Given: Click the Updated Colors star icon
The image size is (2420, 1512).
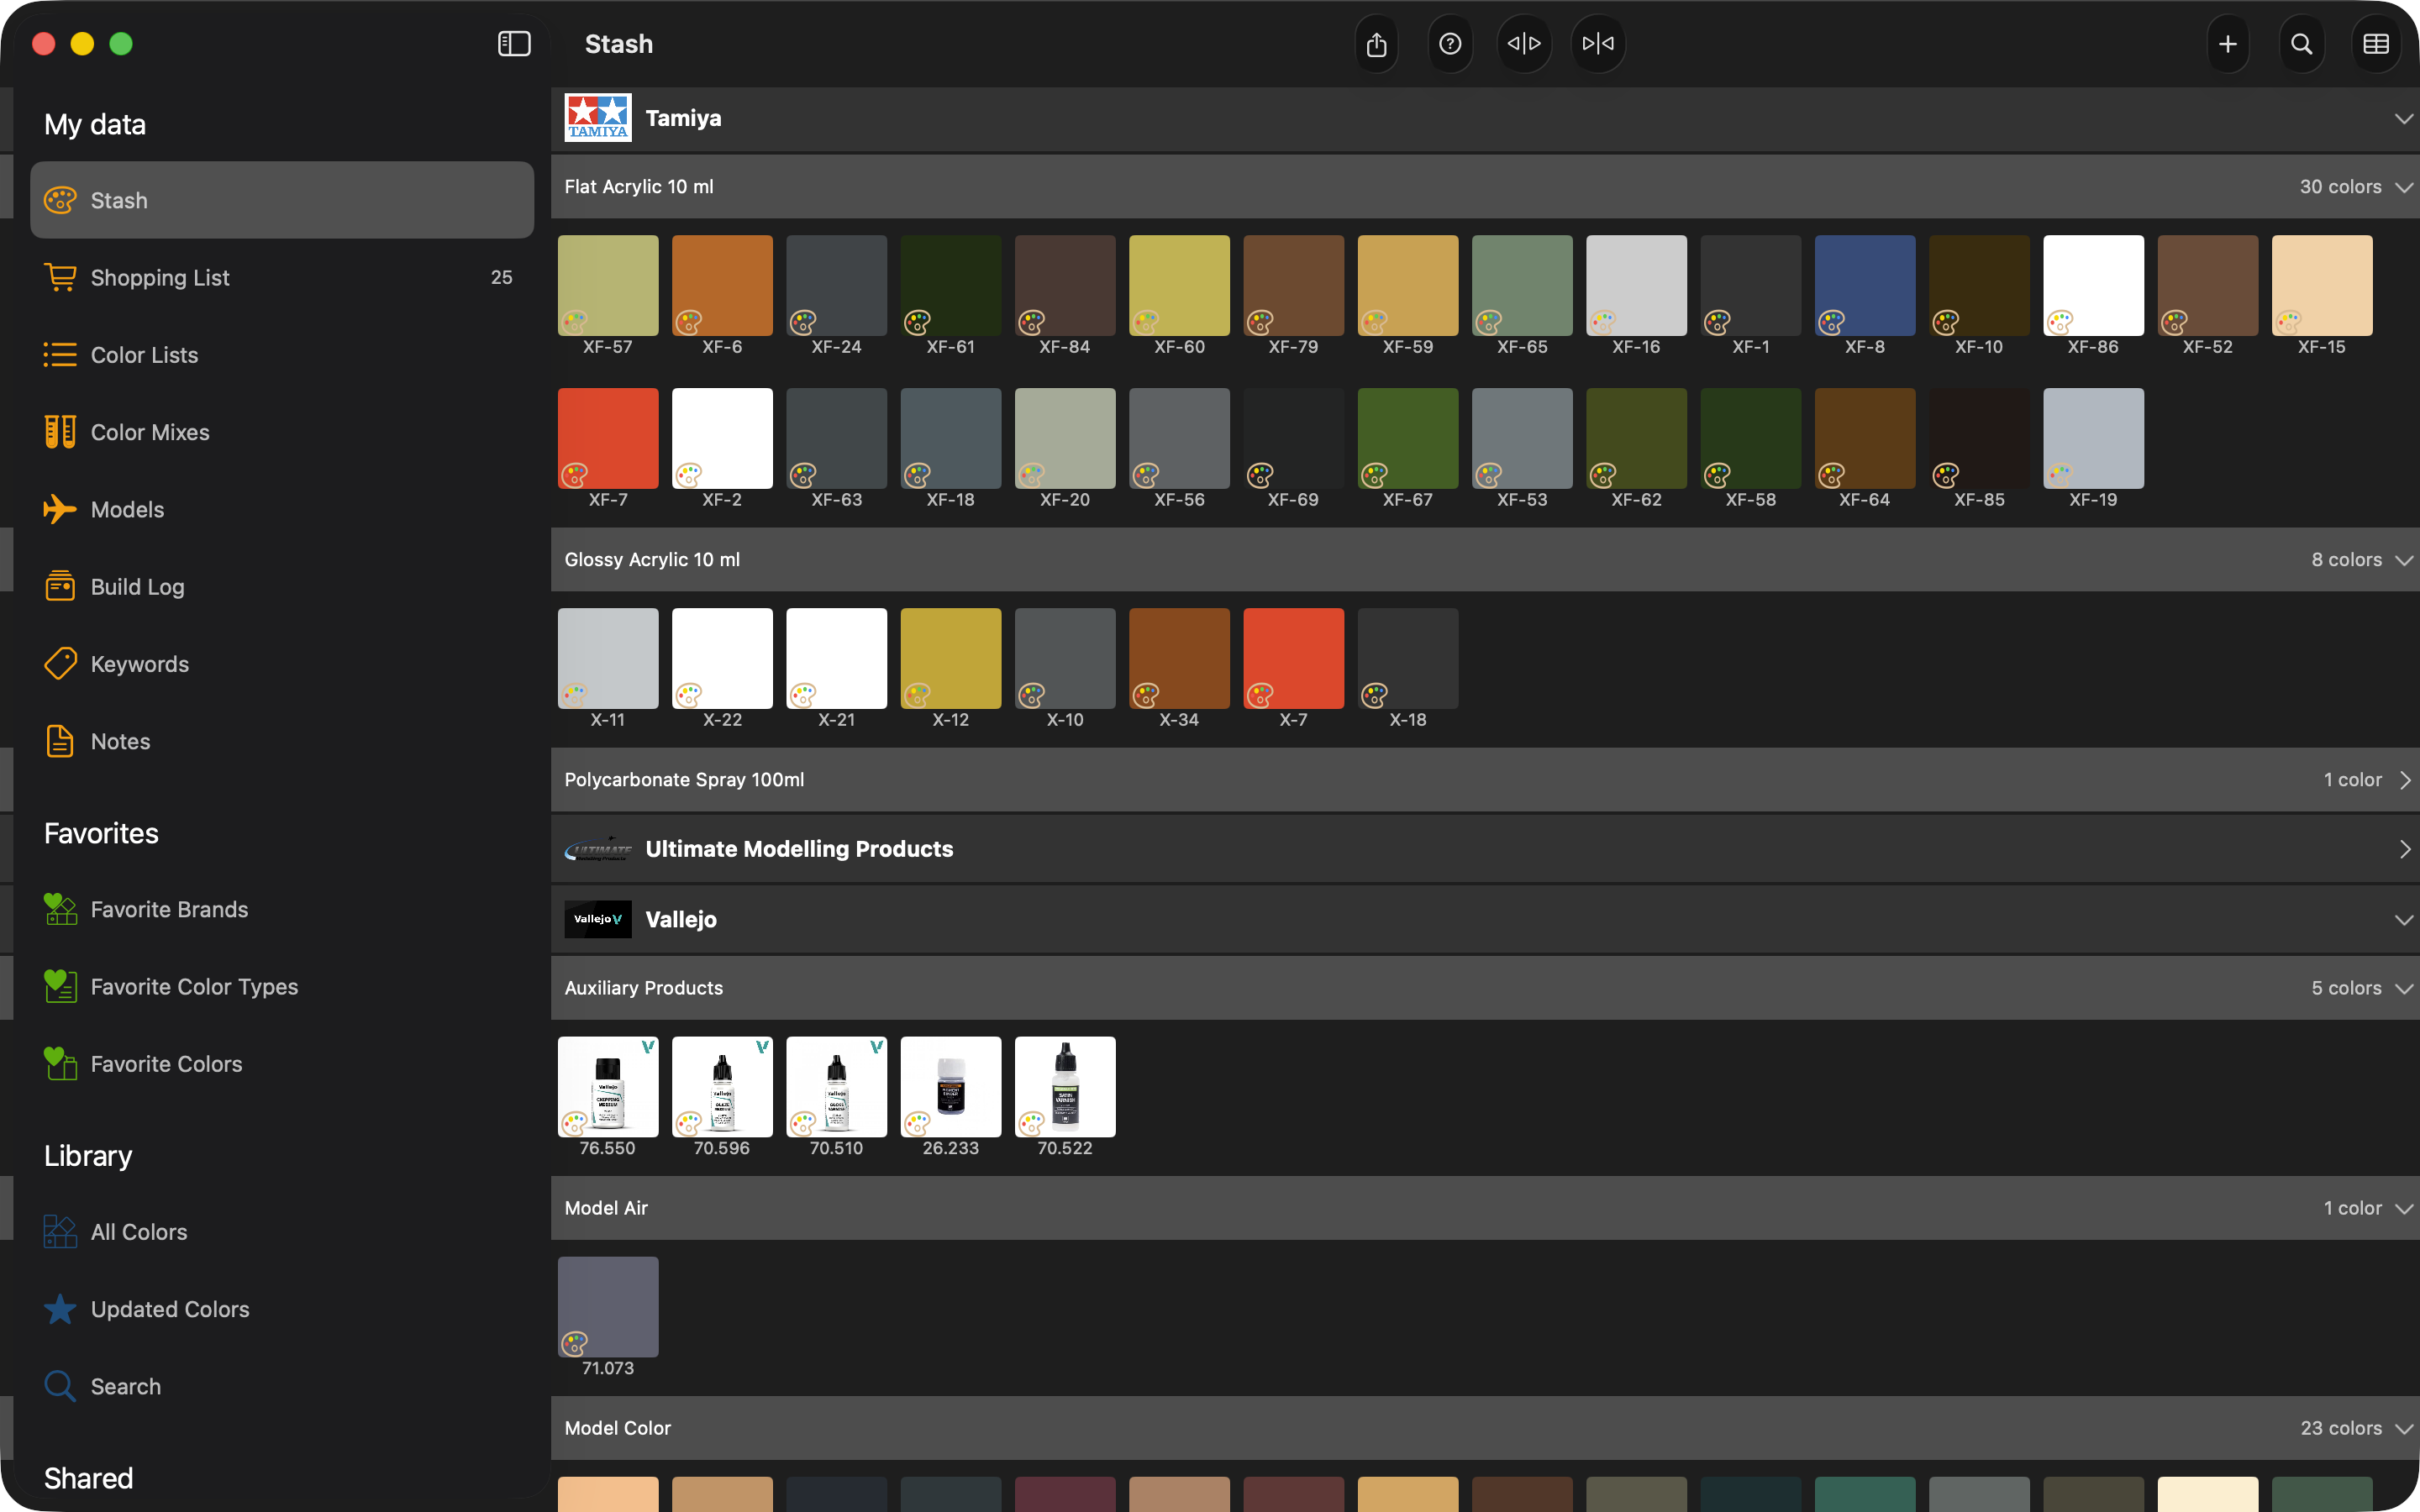Looking at the screenshot, I should 60,1309.
